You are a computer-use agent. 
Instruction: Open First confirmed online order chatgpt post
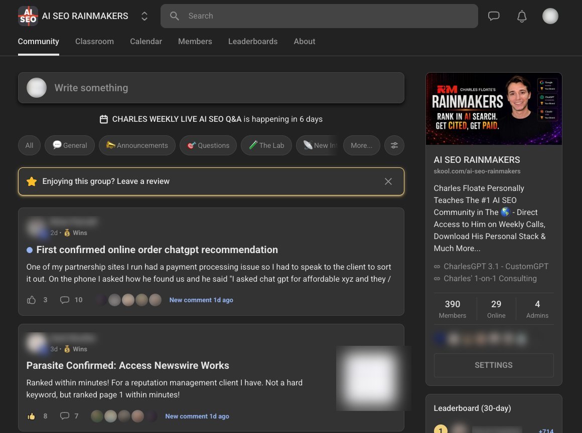click(x=157, y=250)
